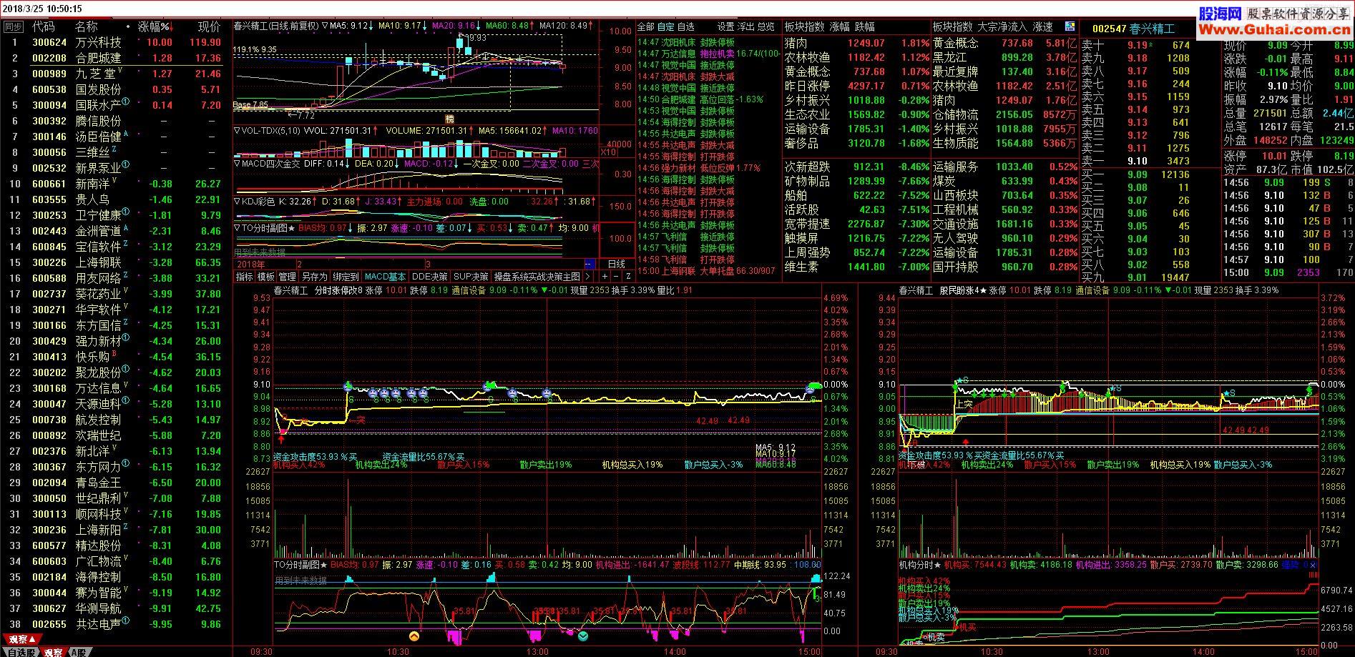
Task: Open the ▽ dropdown of TO分时副图 on K-line panel
Action: tap(238, 228)
